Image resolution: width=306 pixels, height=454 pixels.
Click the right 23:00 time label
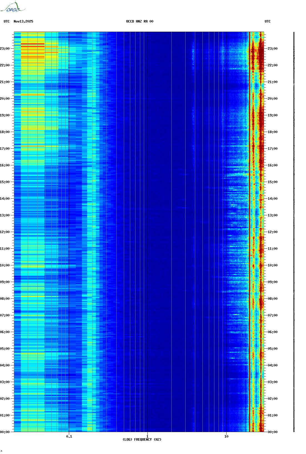272,49
